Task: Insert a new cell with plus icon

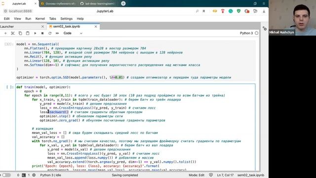Action: (x=5, y=33)
